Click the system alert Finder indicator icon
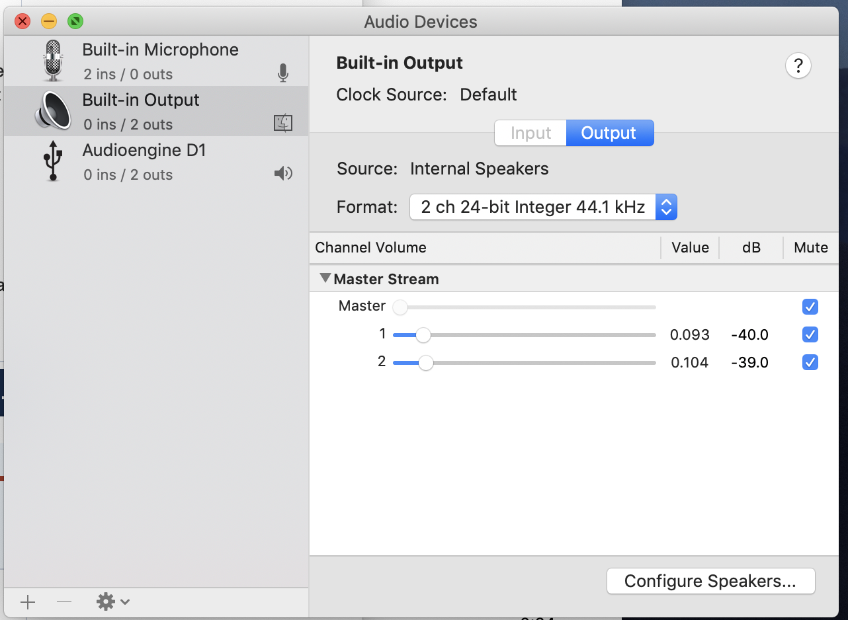This screenshot has height=620, width=848. click(x=283, y=123)
